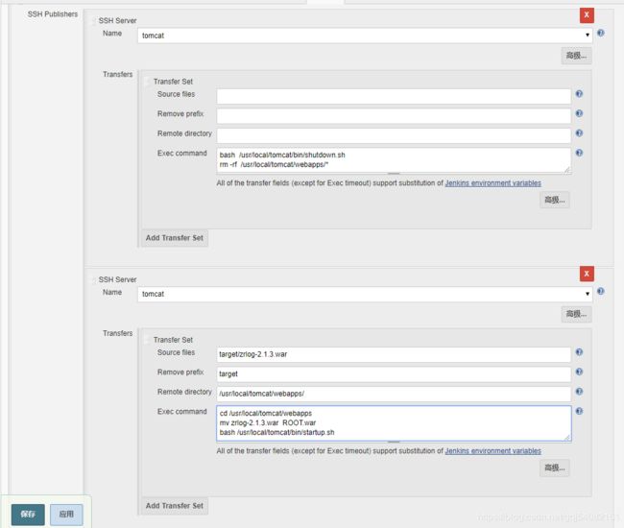This screenshot has height=528, width=624.
Task: Click 高级 button under first server Name
Action: [x=576, y=56]
